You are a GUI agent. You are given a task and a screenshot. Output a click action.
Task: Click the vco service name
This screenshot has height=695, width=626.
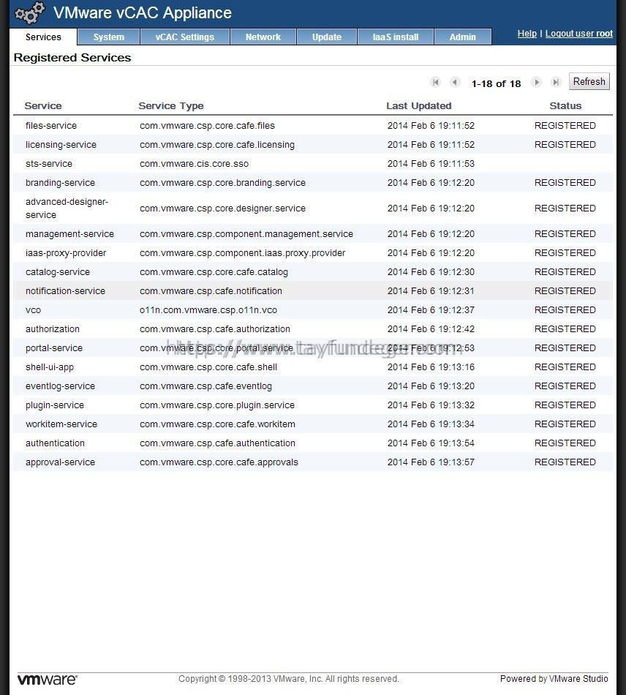point(33,310)
